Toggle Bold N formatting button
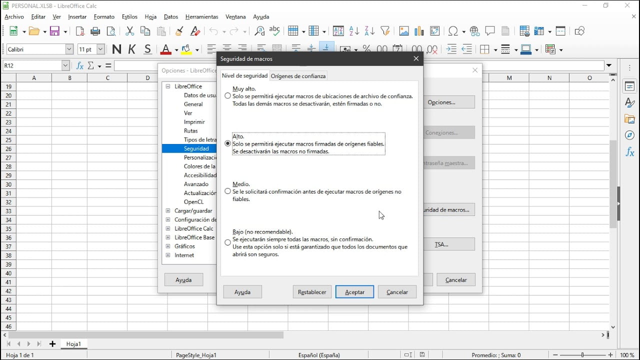This screenshot has width=640, height=360. click(x=116, y=49)
